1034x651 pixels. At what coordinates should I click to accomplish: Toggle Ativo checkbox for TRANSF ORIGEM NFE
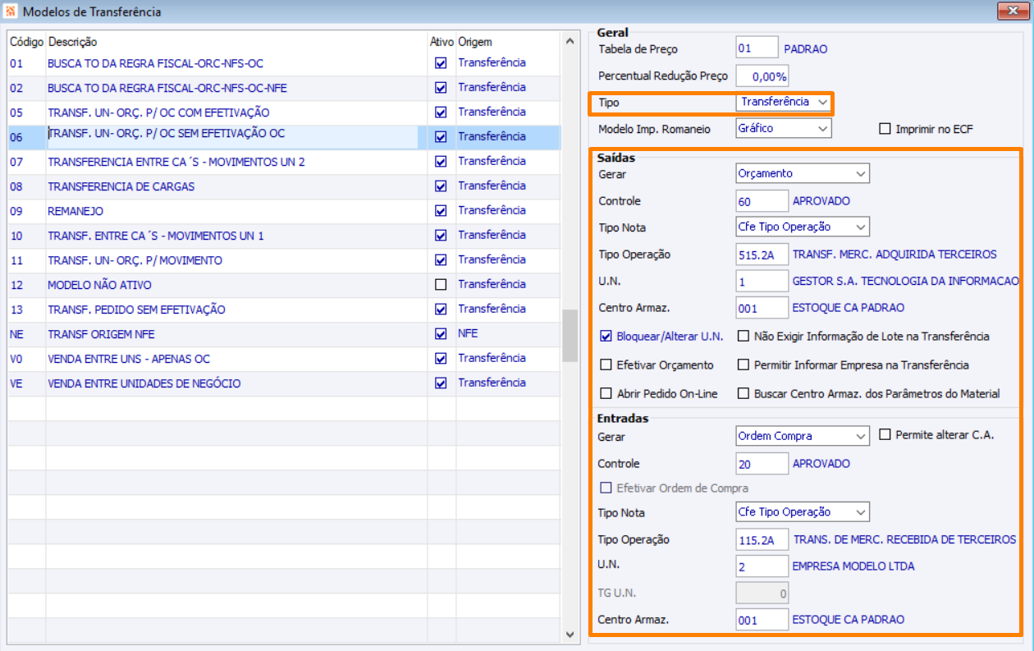[442, 334]
